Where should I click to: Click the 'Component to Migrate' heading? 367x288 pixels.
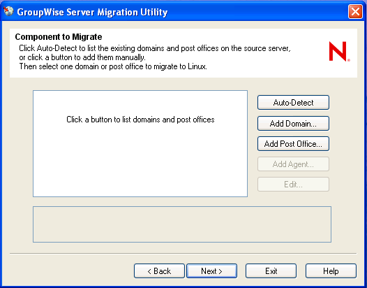[59, 37]
